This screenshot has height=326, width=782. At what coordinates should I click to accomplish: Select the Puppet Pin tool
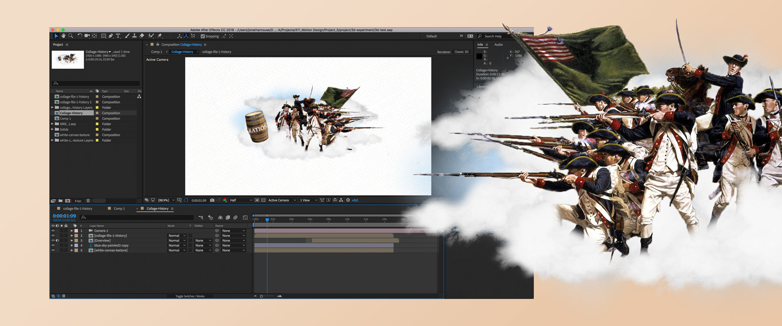point(160,36)
